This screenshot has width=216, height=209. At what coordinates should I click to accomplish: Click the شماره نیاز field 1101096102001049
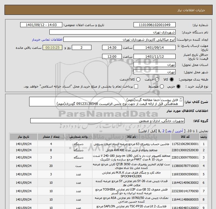pyautogui.click(x=154, y=25)
